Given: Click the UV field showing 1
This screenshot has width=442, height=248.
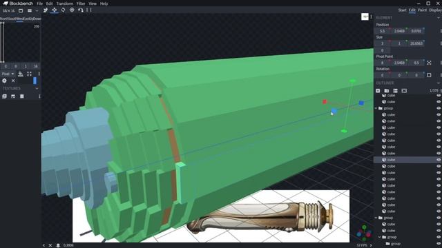Looking at the screenshot, I should 26,66.
